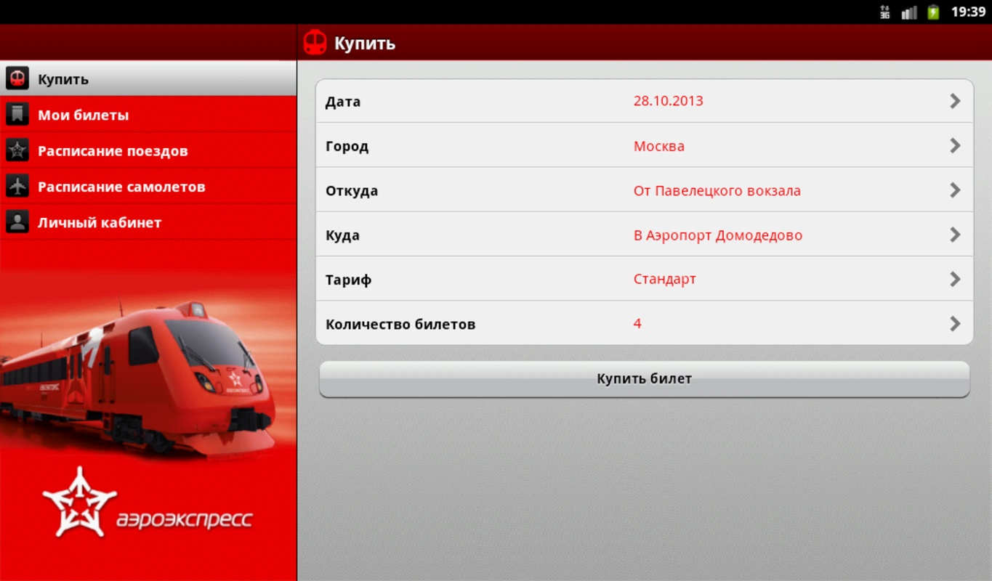
Task: Open Расписание поездов section
Action: (148, 150)
